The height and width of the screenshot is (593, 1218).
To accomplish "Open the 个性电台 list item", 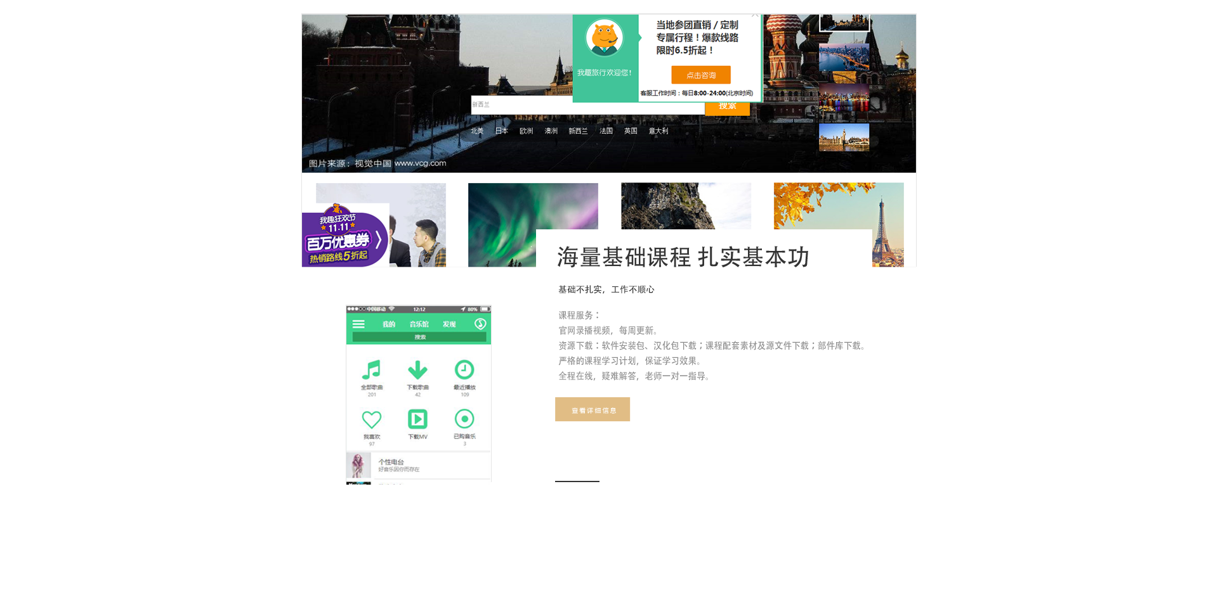I will click(419, 466).
